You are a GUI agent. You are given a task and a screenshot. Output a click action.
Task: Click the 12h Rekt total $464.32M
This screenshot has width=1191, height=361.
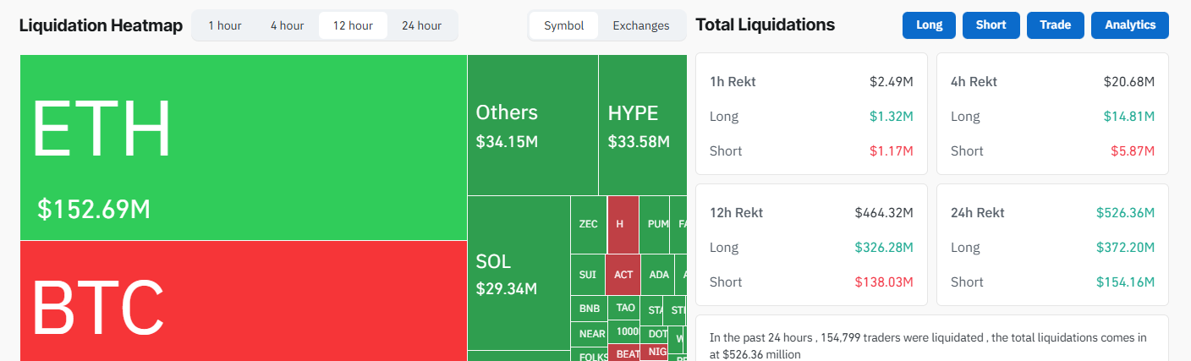883,213
